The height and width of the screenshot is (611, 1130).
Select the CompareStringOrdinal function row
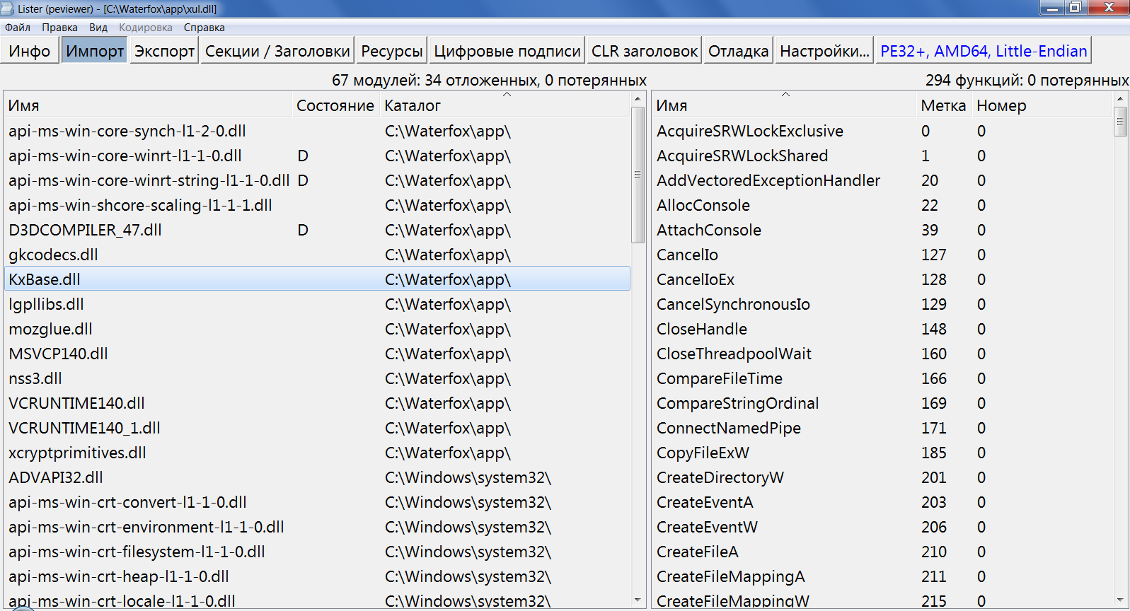click(x=882, y=403)
